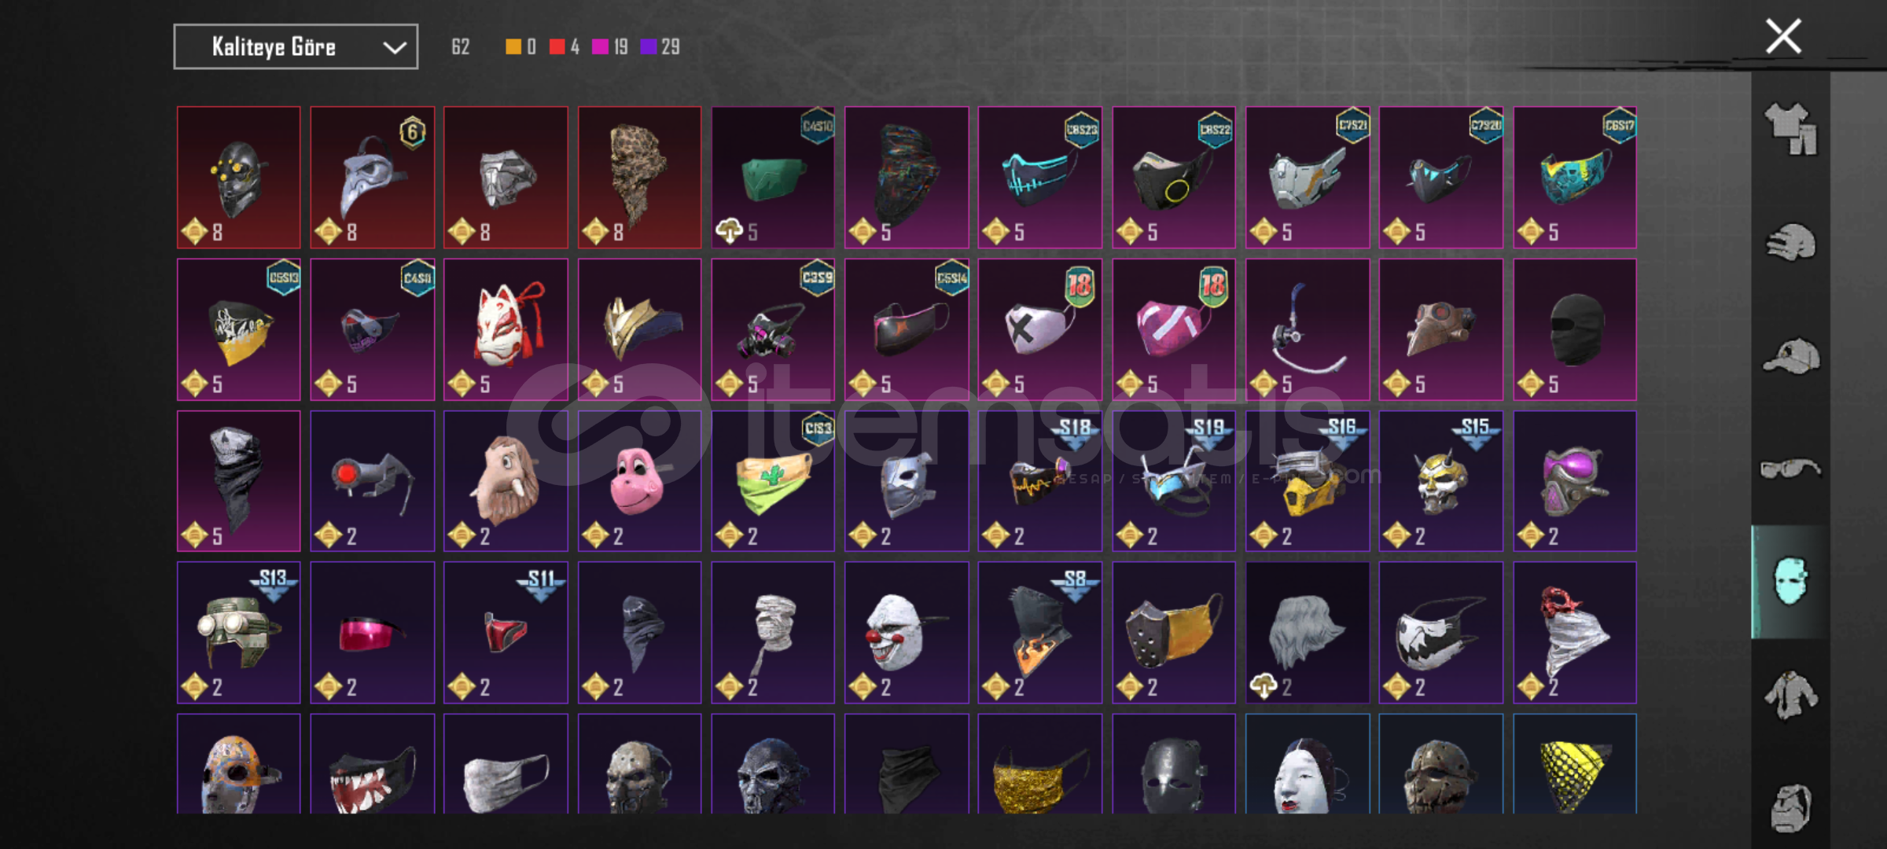
Task: Pick the green pouch mask with cloud icon
Action: 773,178
